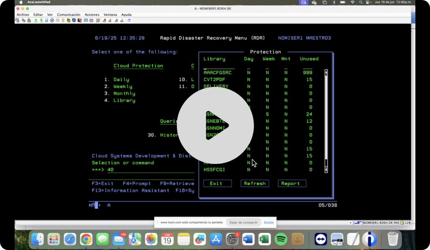The image size is (430, 250).
Task: Click the copy icon in the toolbar
Action: point(24,20)
